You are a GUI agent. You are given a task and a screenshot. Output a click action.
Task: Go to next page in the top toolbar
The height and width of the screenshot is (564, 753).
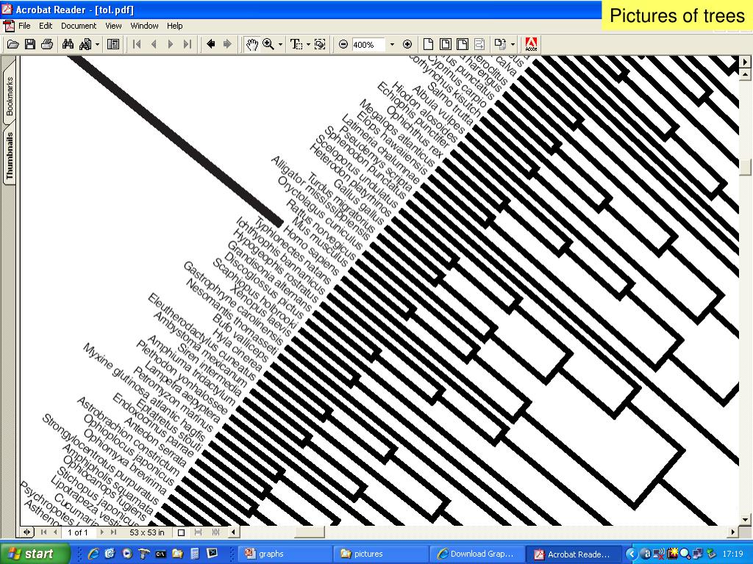click(x=171, y=45)
